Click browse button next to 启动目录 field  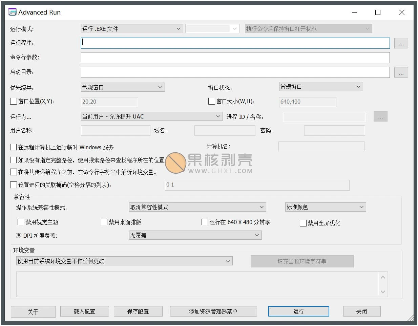[x=401, y=72]
